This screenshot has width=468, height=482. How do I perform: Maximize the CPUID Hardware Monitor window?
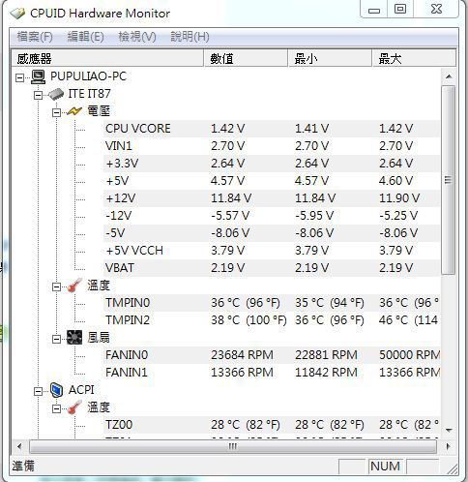400,10
